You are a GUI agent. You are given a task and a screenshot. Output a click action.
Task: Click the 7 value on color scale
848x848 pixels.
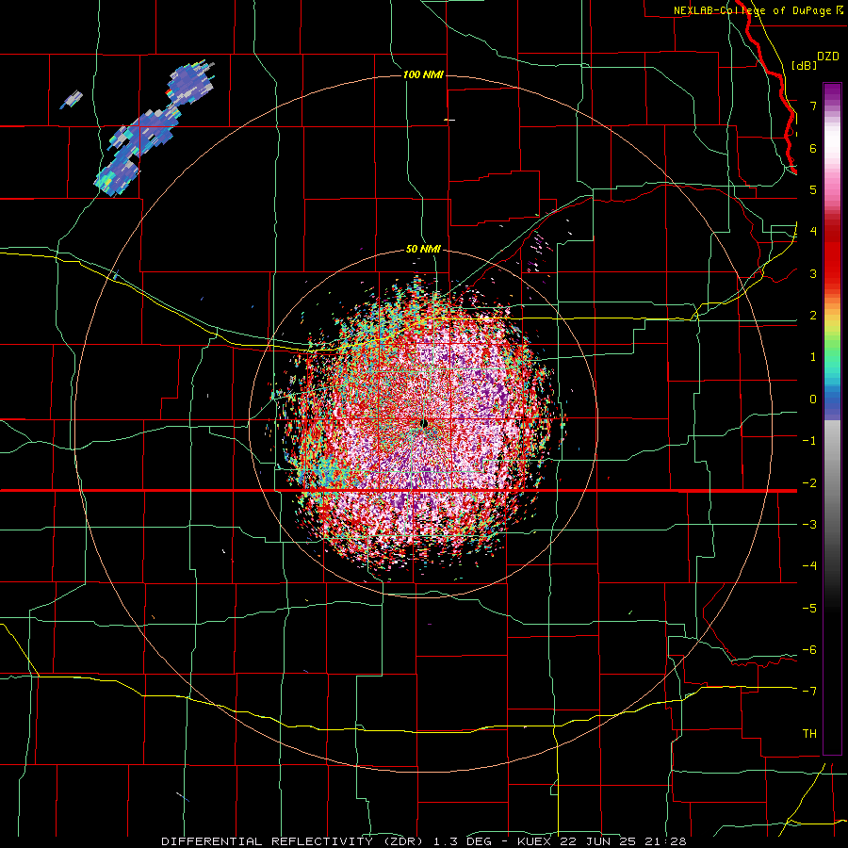(813, 106)
